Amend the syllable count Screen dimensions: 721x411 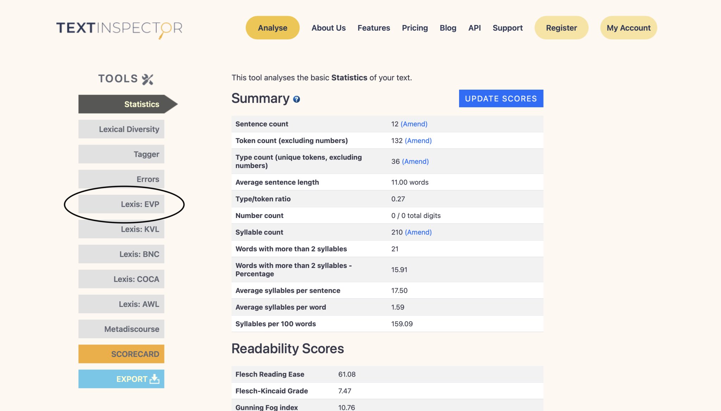point(418,232)
